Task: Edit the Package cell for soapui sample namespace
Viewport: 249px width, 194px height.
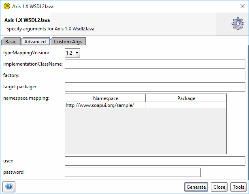Action: click(x=186, y=105)
